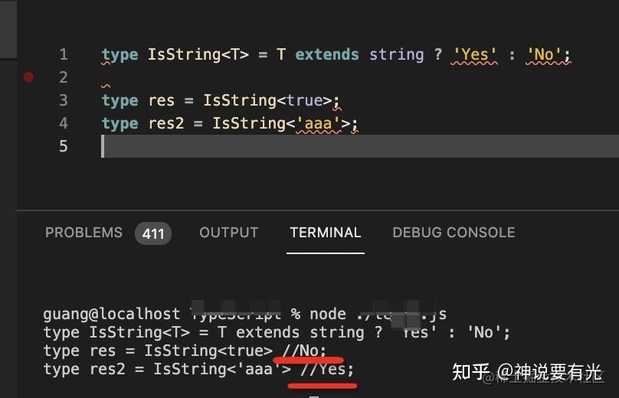Click the 'res' identifier on editor line 3
The width and height of the screenshot is (619, 398).
coord(162,100)
